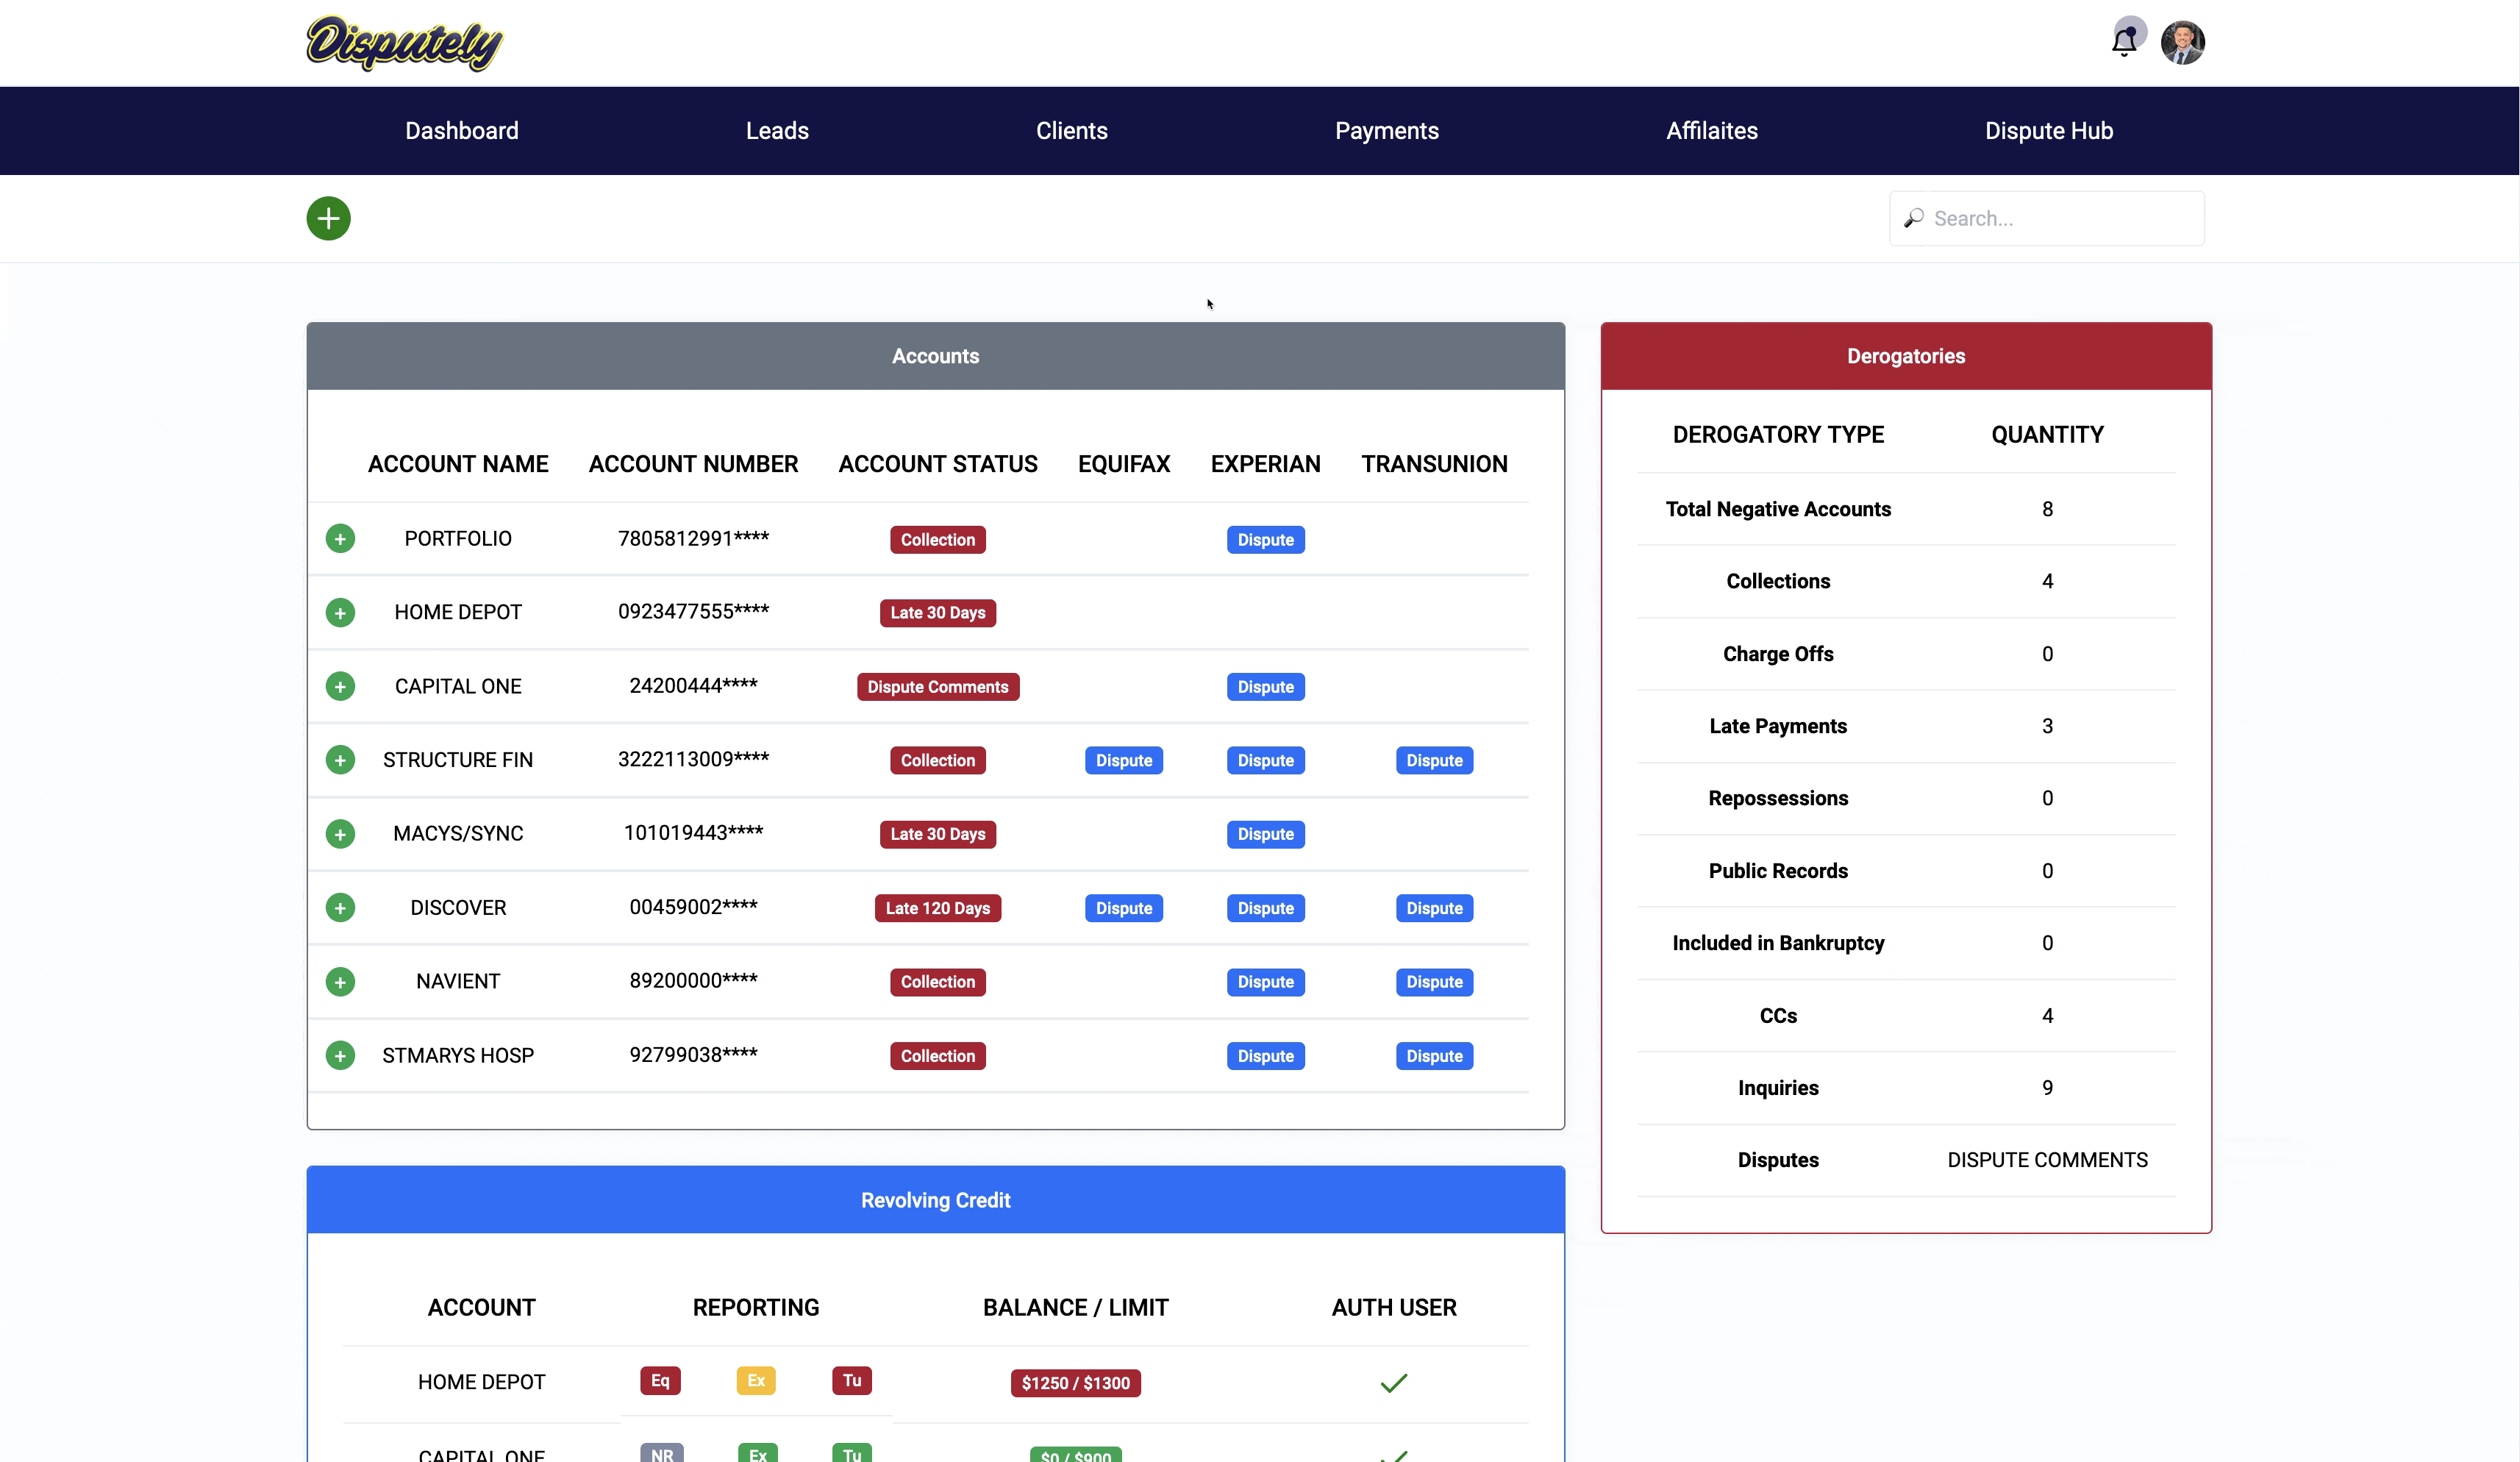Expand the PORTFOLIO account row
This screenshot has height=1462, width=2520.
pyautogui.click(x=340, y=539)
